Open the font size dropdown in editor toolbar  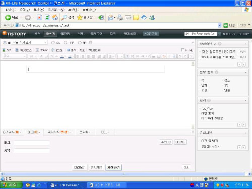tap(32, 56)
